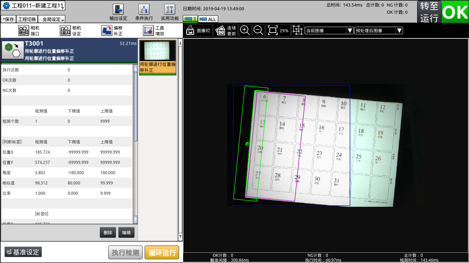Click the 比率 value 1.000

[40, 193]
